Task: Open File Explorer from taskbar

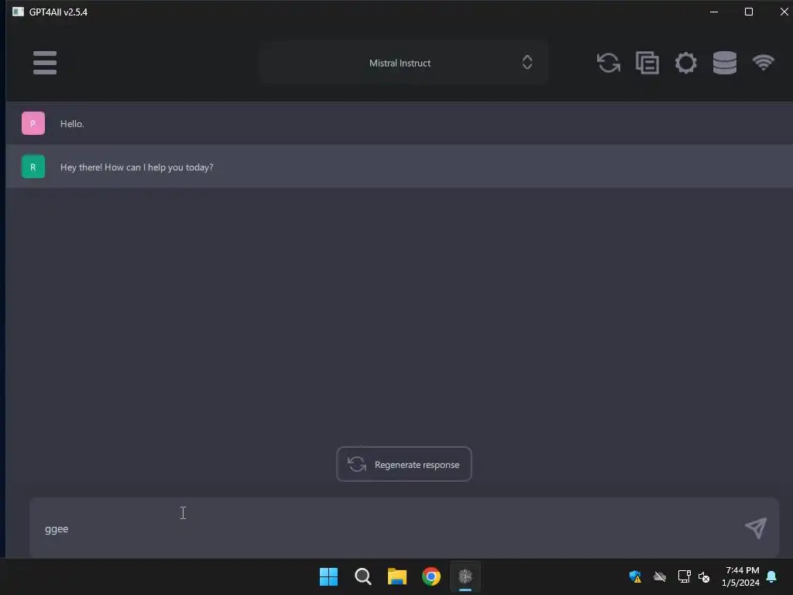Action: (x=397, y=576)
